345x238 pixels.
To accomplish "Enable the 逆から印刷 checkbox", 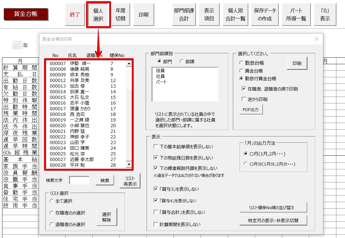I will pos(244,99).
